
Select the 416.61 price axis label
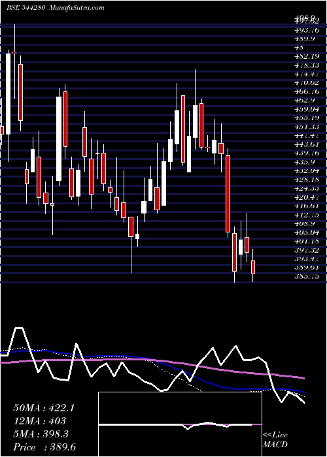point(307,206)
